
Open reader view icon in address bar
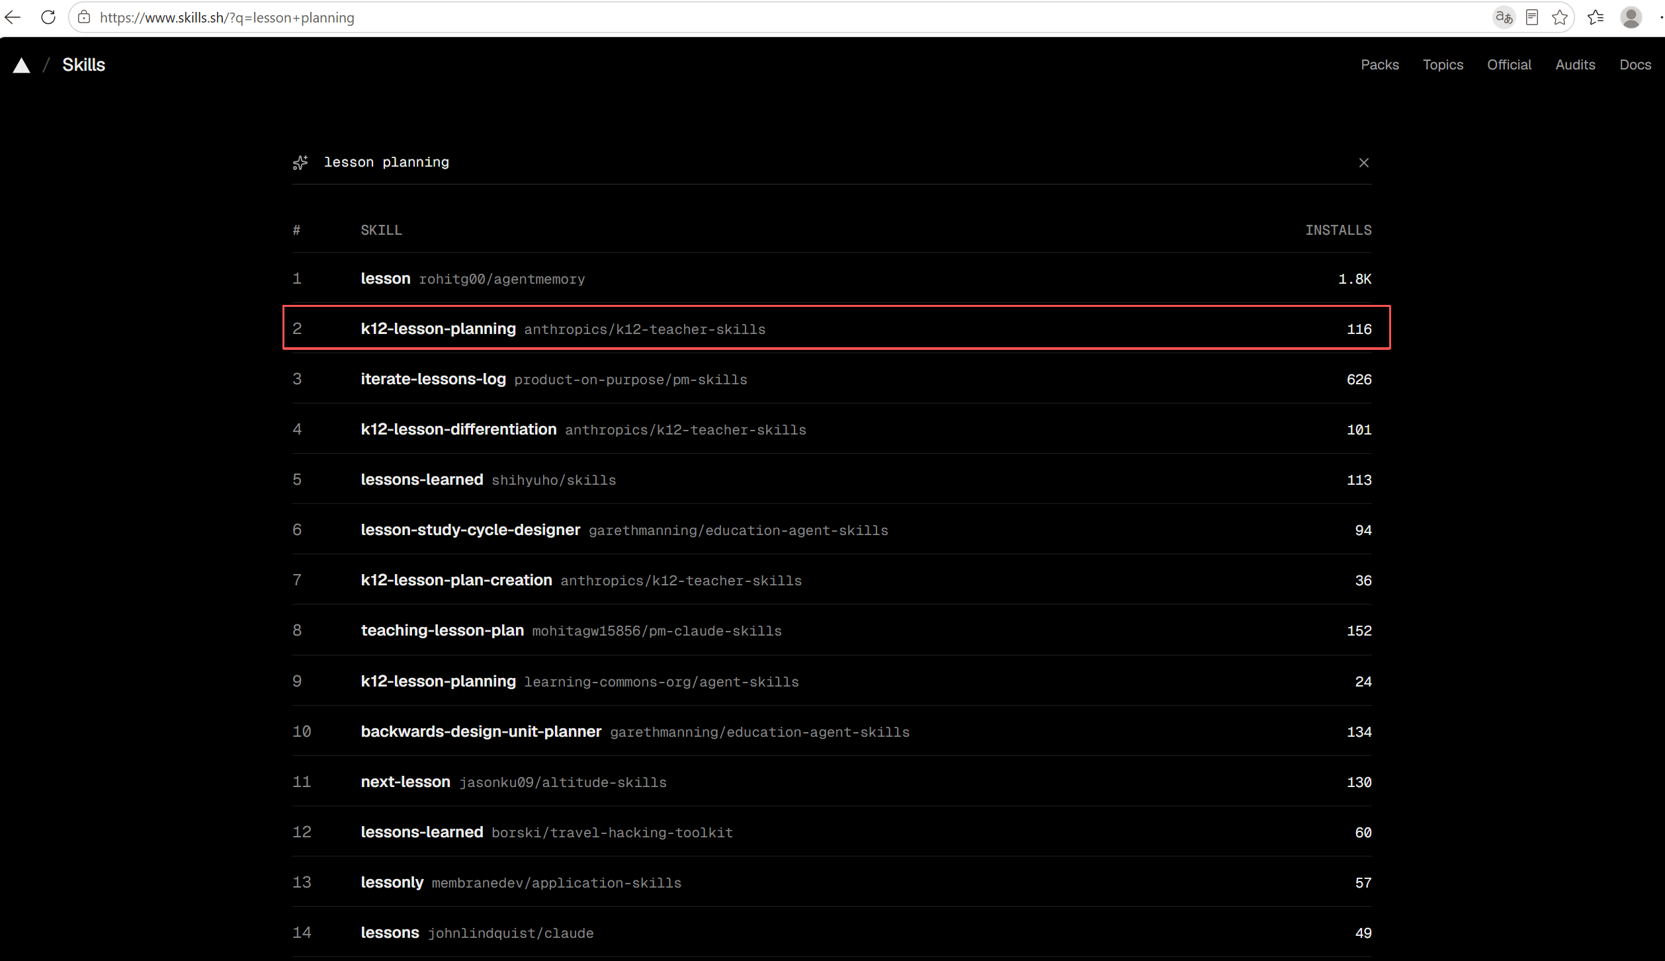[x=1532, y=17]
